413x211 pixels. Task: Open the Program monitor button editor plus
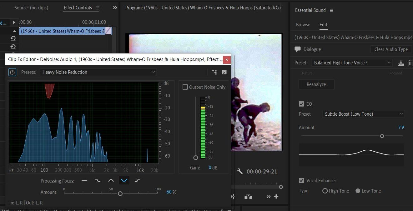point(276,197)
